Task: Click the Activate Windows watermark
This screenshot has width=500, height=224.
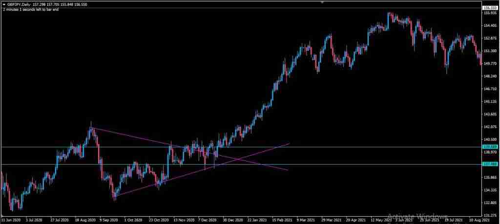Action: pyautogui.click(x=417, y=216)
